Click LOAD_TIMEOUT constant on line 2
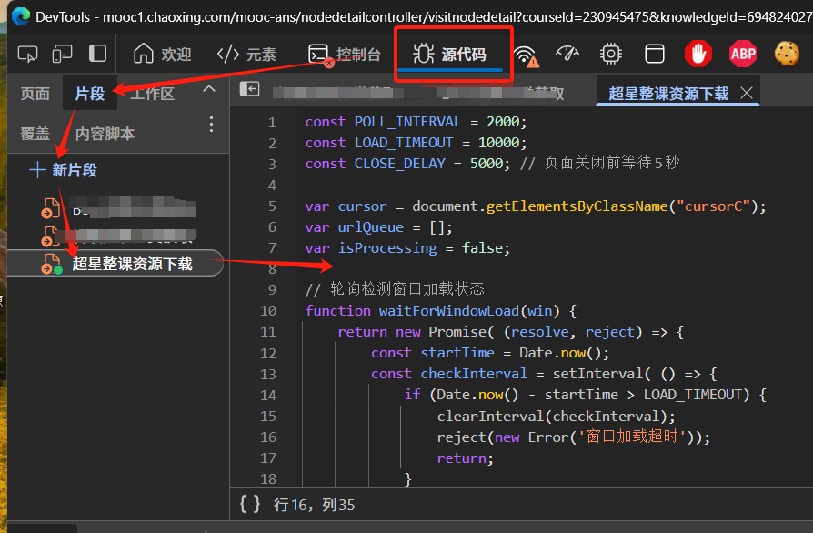This screenshot has width=813, height=533. click(x=404, y=143)
